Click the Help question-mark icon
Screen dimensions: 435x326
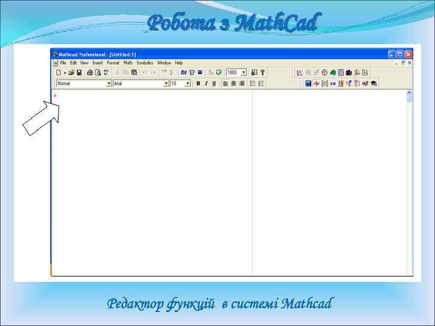coord(262,72)
